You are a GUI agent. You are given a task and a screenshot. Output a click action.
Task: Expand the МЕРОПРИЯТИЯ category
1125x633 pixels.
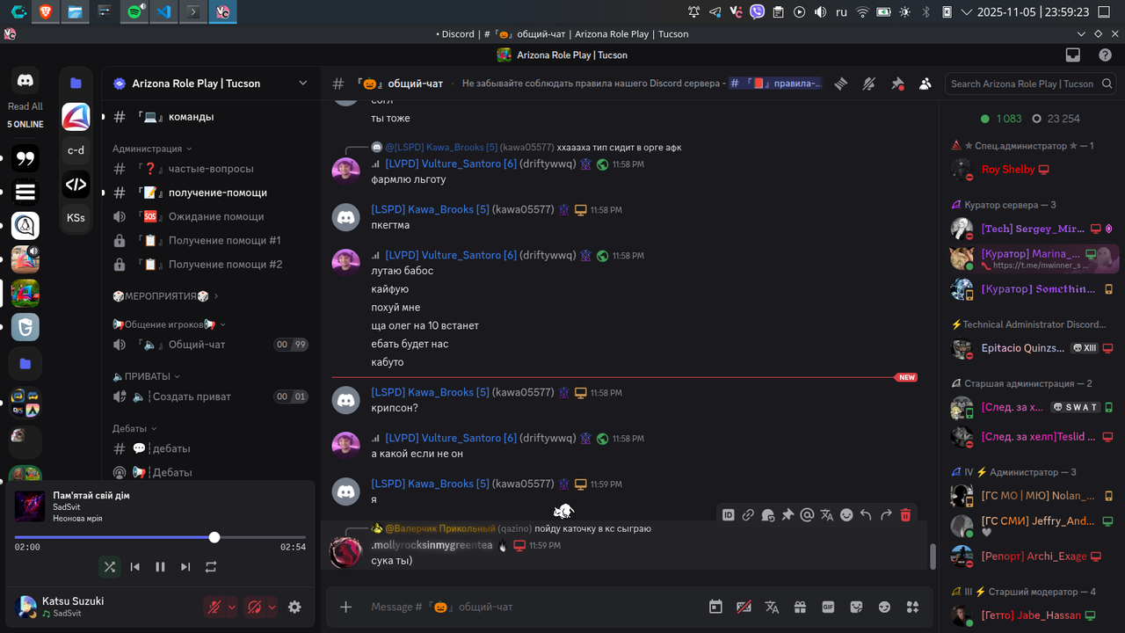click(165, 296)
